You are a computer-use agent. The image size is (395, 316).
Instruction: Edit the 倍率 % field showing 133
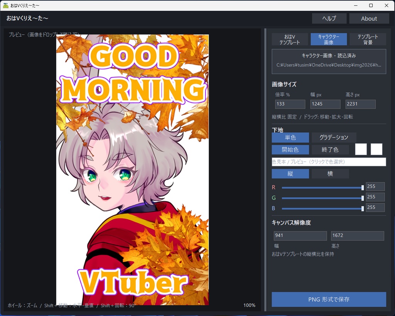click(290, 104)
